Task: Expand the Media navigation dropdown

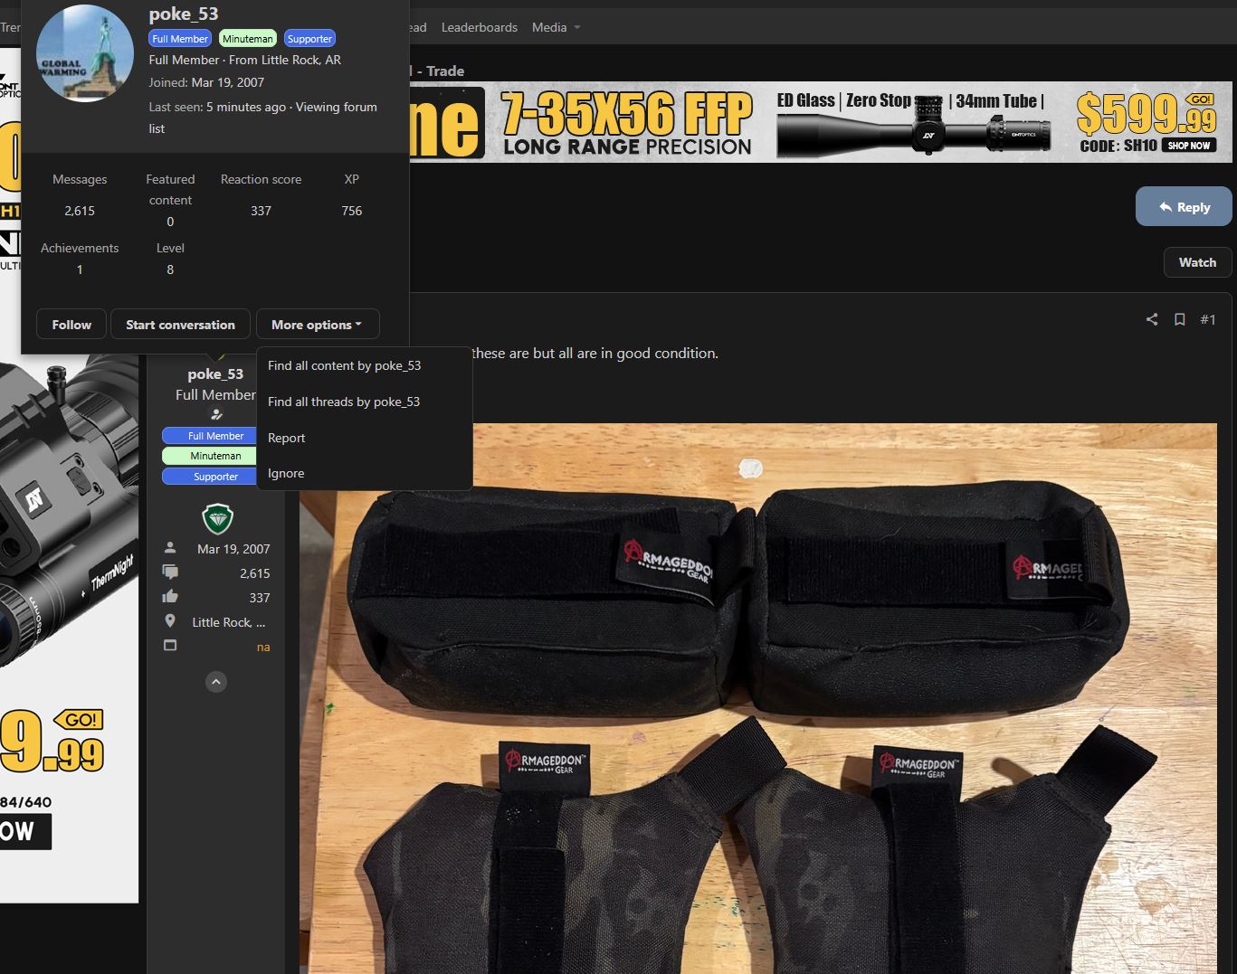Action: click(x=576, y=27)
